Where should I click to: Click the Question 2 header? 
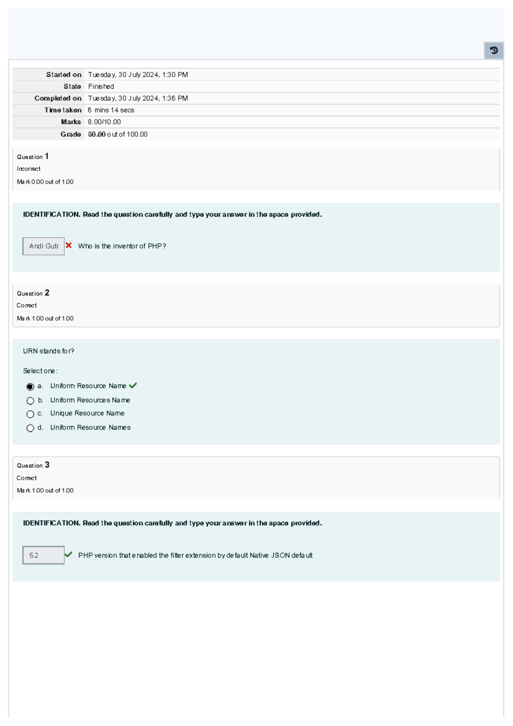(x=32, y=294)
